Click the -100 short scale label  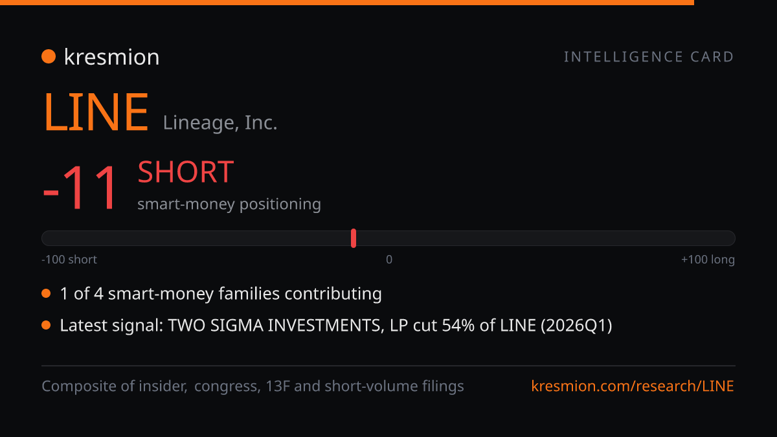(x=69, y=260)
